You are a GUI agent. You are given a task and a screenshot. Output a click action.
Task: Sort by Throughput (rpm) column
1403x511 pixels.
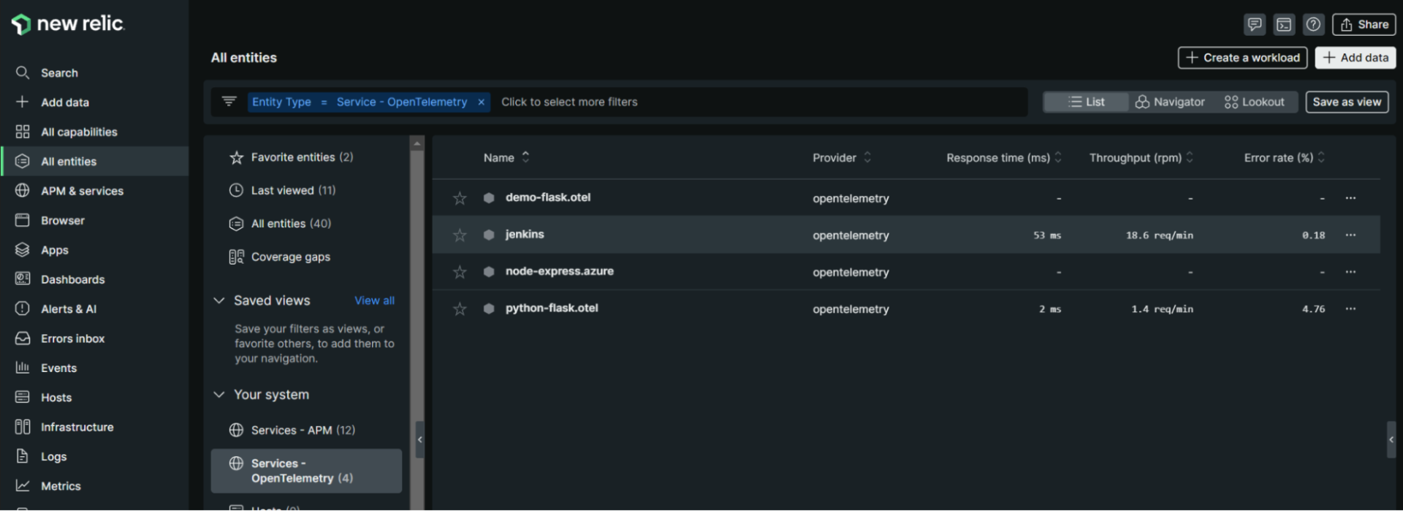click(x=1141, y=157)
